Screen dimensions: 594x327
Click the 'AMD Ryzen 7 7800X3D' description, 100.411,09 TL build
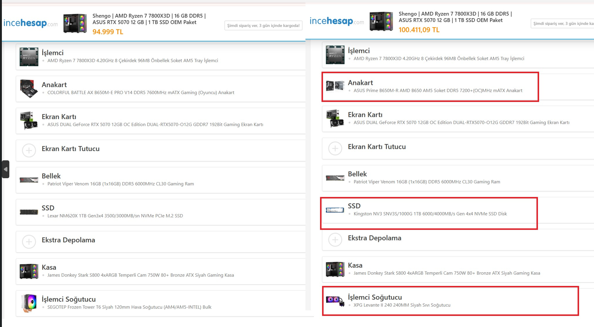[x=439, y=58]
